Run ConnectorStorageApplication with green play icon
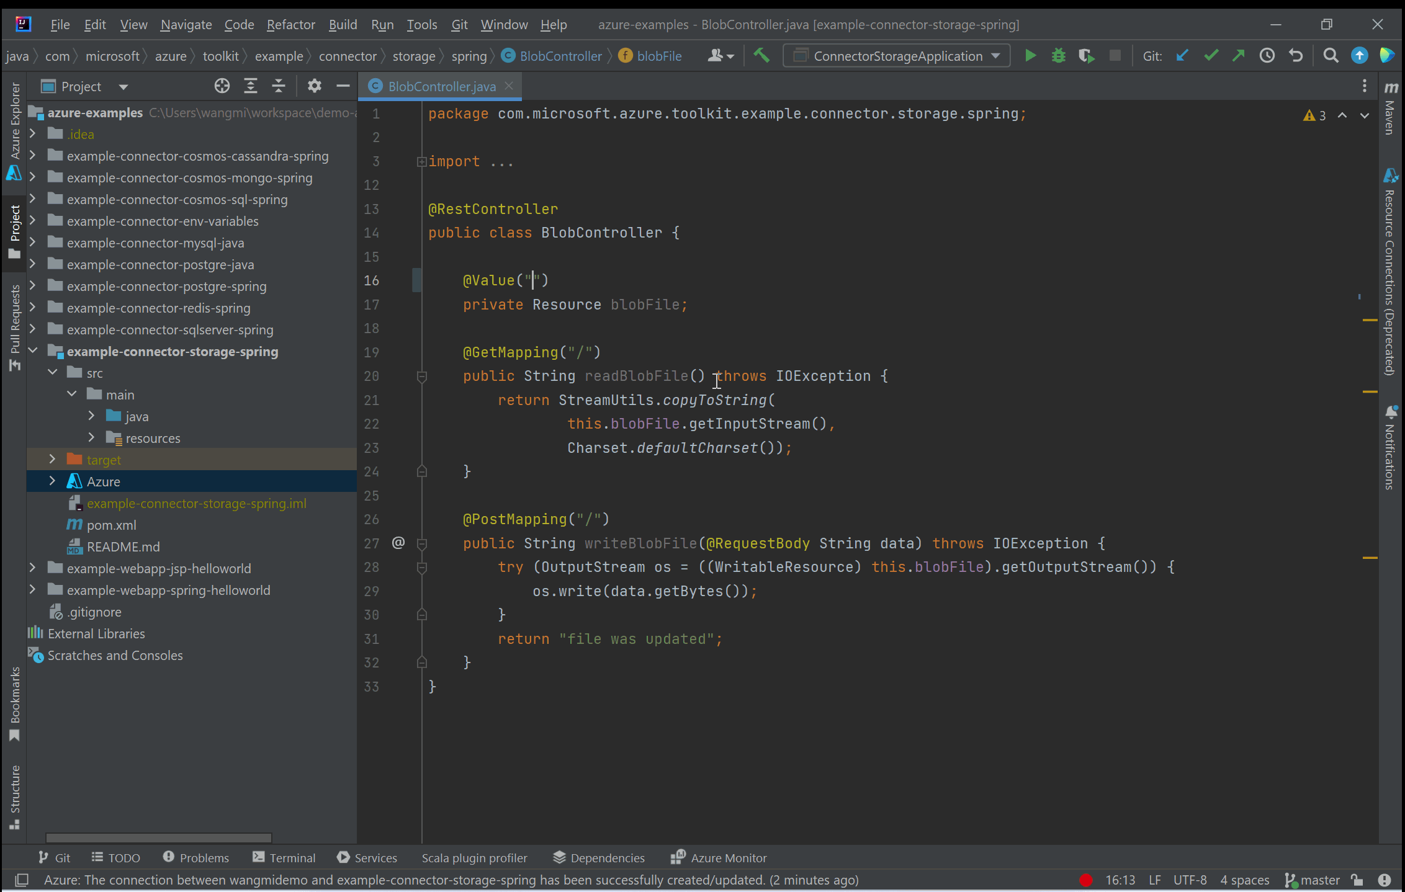Image resolution: width=1405 pixels, height=892 pixels. tap(1030, 56)
